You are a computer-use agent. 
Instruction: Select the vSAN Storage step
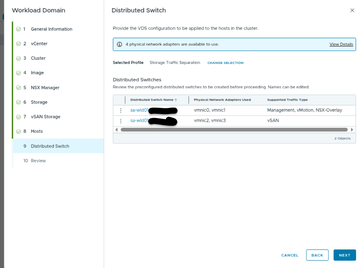click(x=45, y=117)
